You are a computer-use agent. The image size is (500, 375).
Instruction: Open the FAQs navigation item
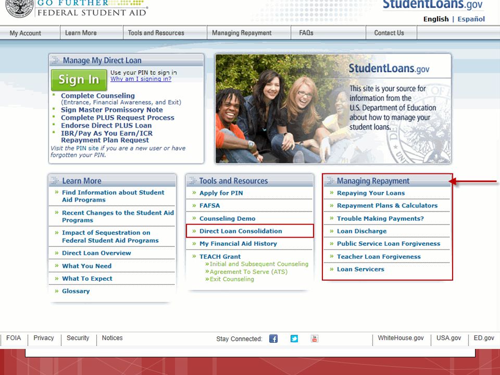pyautogui.click(x=306, y=33)
